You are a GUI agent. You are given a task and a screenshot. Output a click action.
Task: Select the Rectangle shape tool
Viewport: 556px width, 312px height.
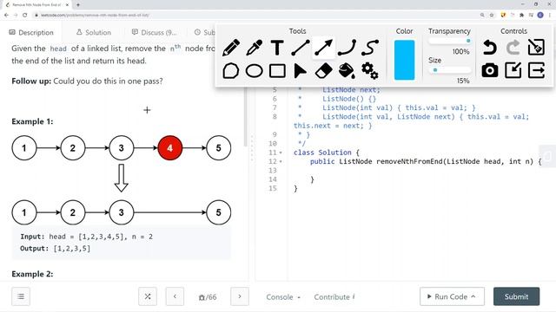pos(277,71)
